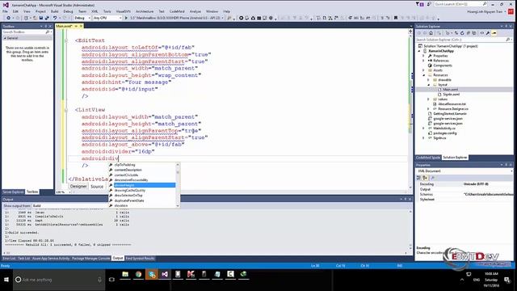The height and width of the screenshot is (291, 517).
Task: Click the feedback icon next to Quick Launch
Action: point(429,4)
